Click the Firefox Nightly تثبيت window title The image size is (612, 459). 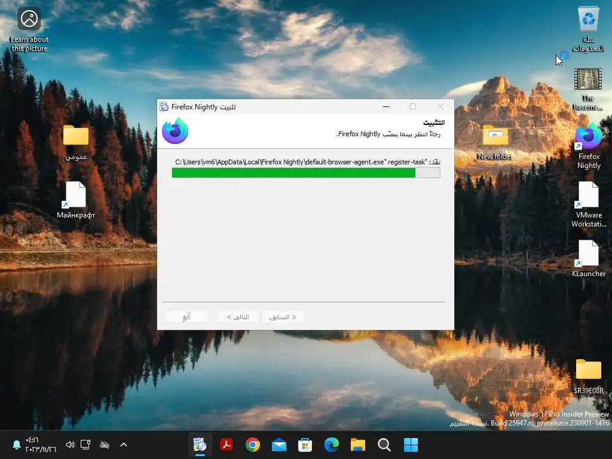204,106
